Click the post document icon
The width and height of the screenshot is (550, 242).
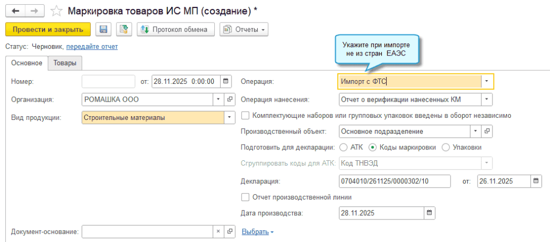(124, 30)
